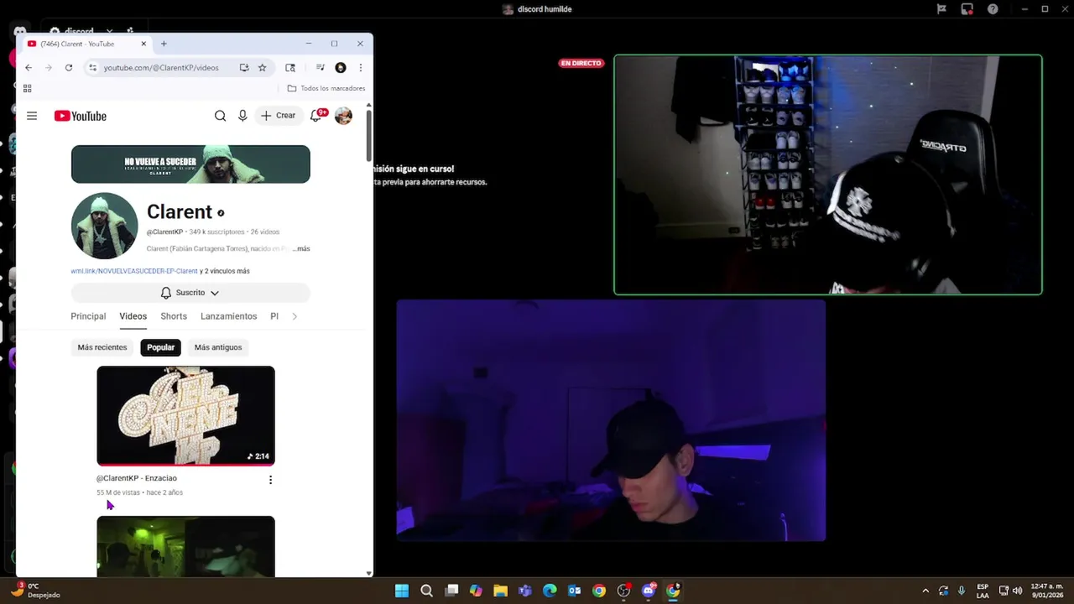Open Chrome media controls icon
1074x604 pixels.
pos(320,68)
